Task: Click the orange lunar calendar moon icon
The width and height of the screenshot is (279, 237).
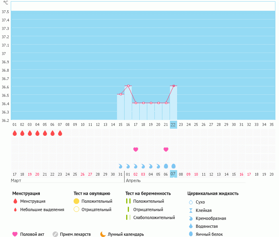Action: (103, 234)
